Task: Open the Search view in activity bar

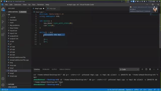Action: point(3,16)
